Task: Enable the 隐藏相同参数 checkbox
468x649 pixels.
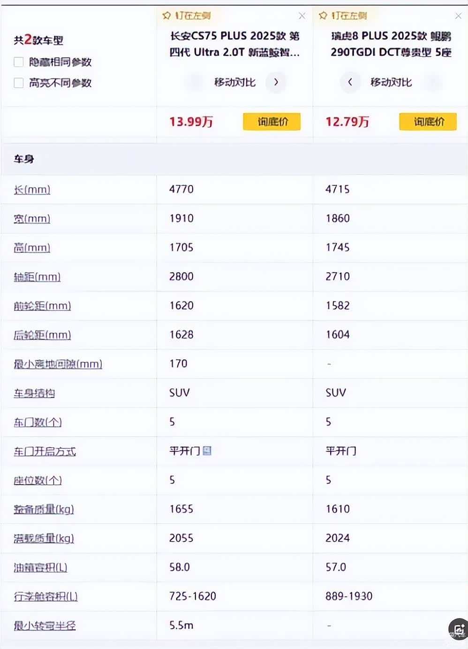Action: (19, 62)
